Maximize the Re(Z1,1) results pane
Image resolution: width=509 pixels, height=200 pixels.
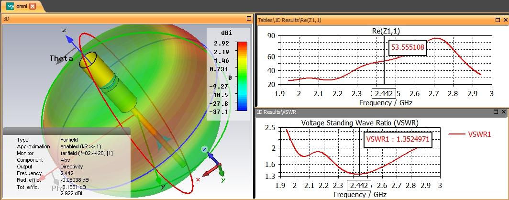click(498, 20)
